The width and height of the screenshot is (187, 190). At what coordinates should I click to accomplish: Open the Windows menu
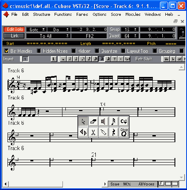[153, 15]
